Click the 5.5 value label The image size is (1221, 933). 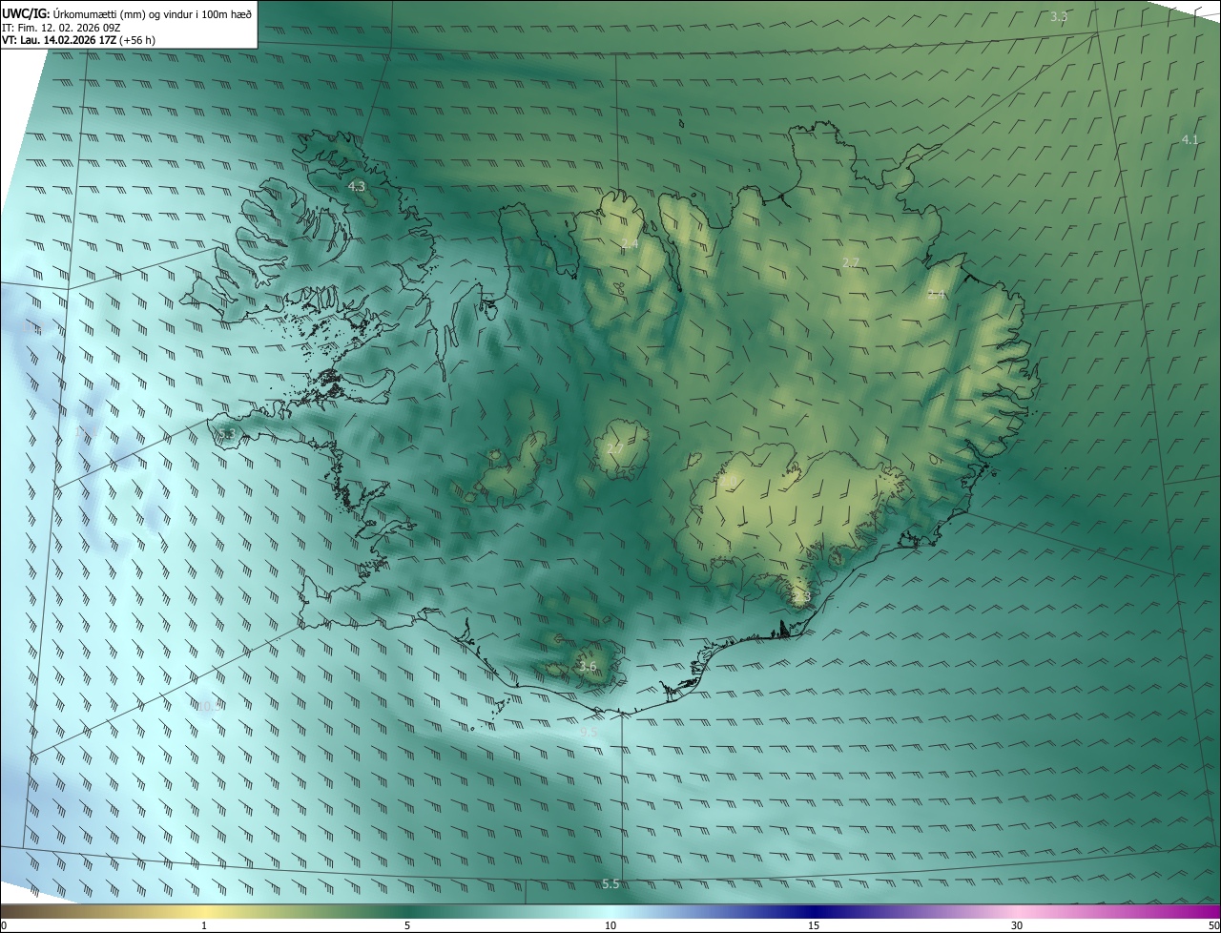pos(610,884)
